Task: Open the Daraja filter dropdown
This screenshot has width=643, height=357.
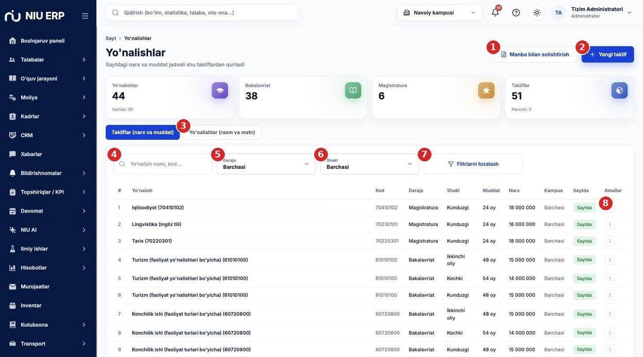Action: [x=266, y=164]
